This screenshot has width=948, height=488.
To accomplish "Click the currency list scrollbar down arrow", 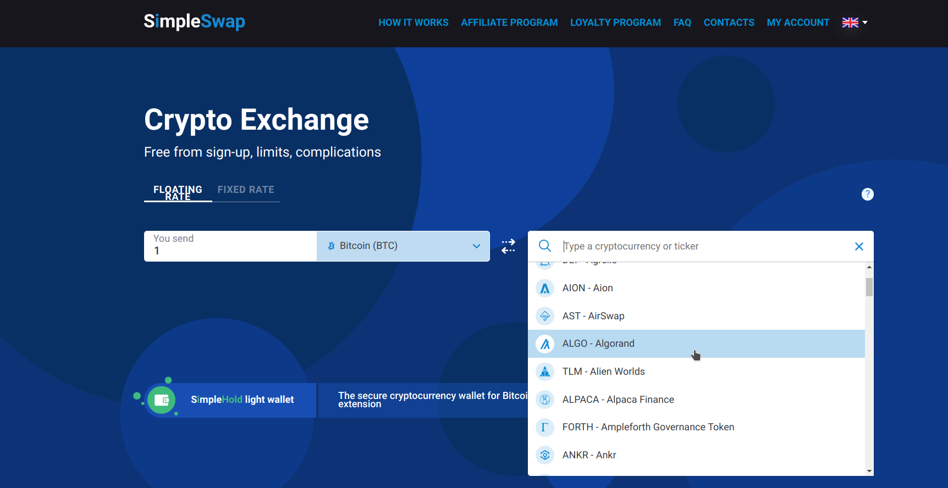I will pos(869,471).
